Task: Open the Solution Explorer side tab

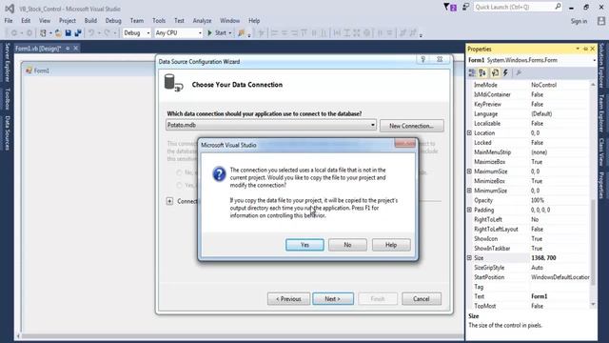Action: pos(601,66)
